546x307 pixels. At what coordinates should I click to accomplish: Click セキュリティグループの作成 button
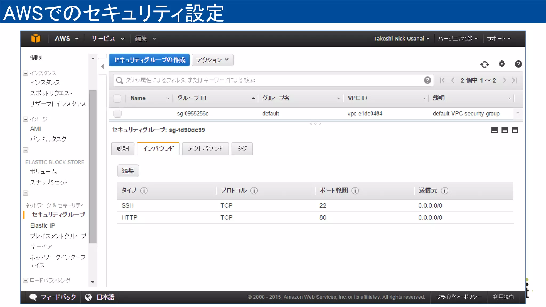[149, 60]
